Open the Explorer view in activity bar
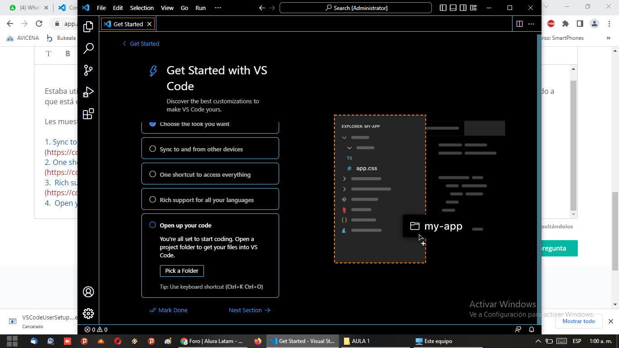Screen dimensions: 619x348 (88, 26)
